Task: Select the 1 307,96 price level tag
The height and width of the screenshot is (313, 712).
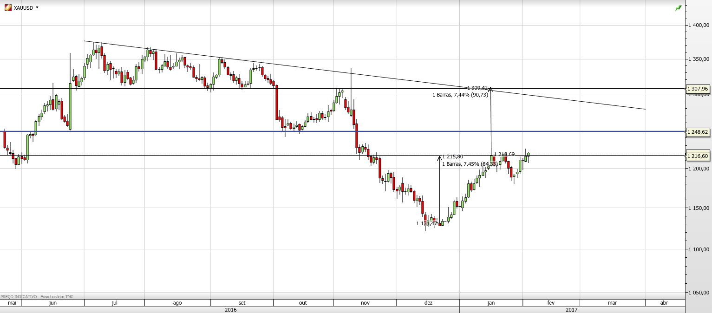Action: [x=699, y=88]
